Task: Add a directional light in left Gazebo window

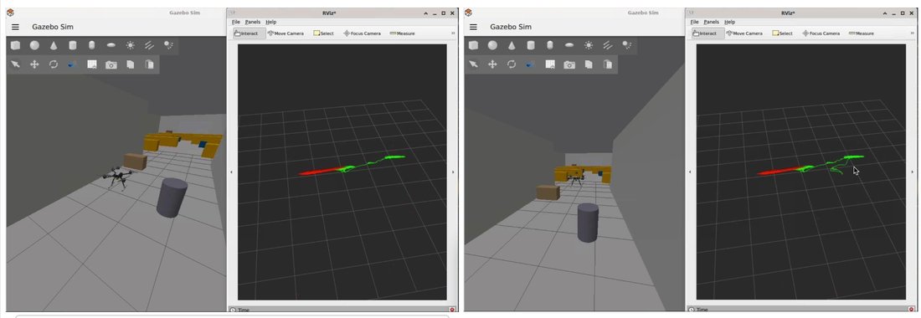Action: coord(149,45)
